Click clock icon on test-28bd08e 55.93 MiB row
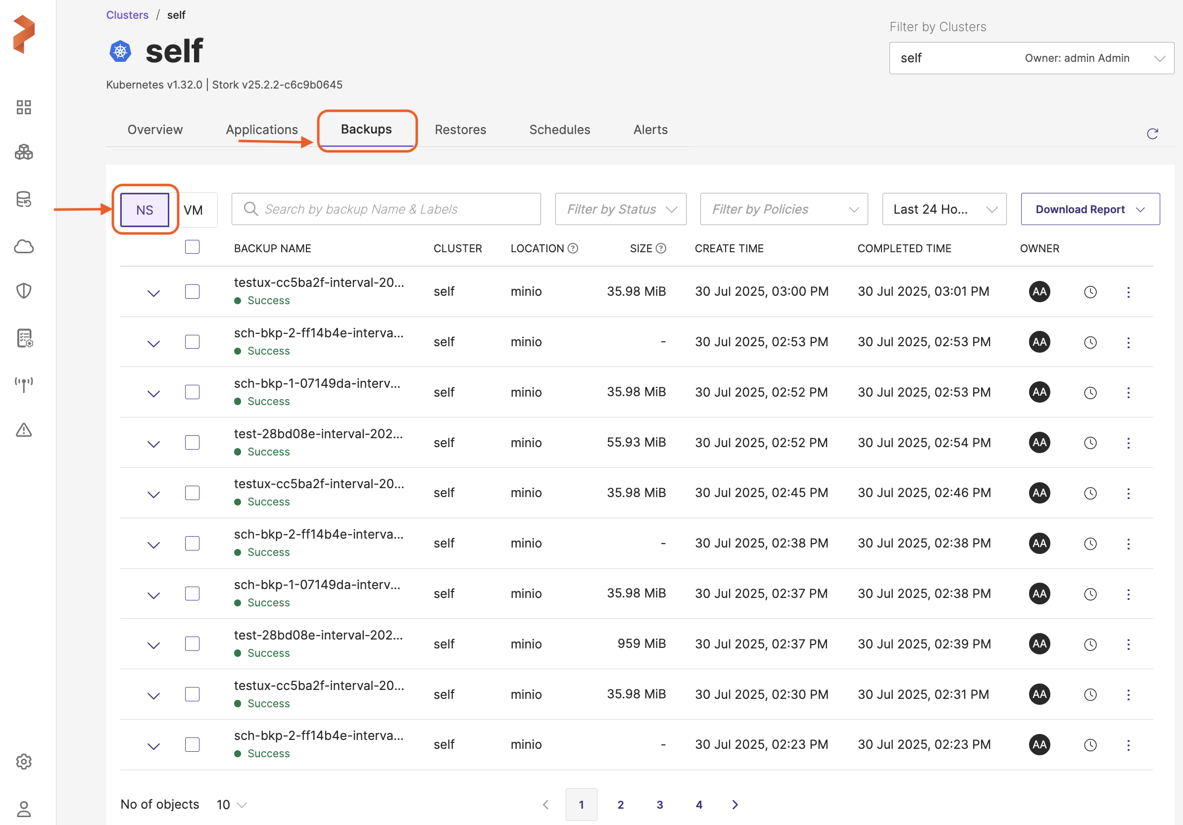Screen dimensions: 1183x825 [1090, 443]
